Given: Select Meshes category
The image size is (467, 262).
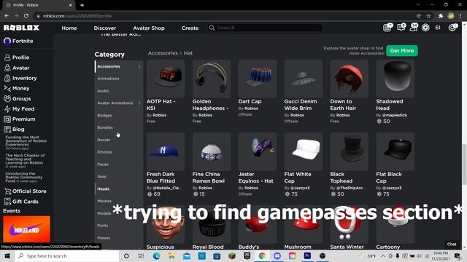Looking at the screenshot, I should tap(104, 201).
